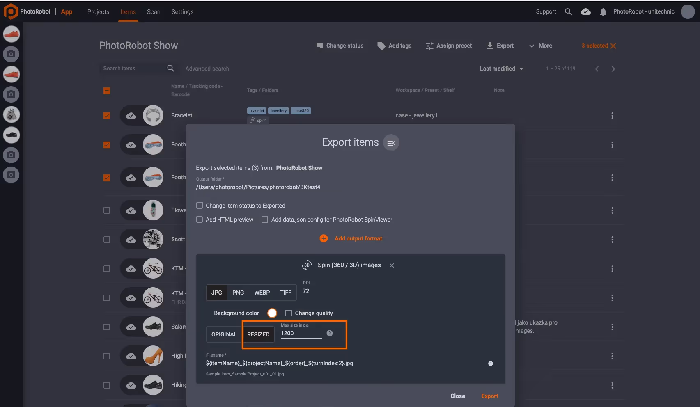Click the Output folder path field
Viewport: 700px width, 407px height.
(350, 187)
